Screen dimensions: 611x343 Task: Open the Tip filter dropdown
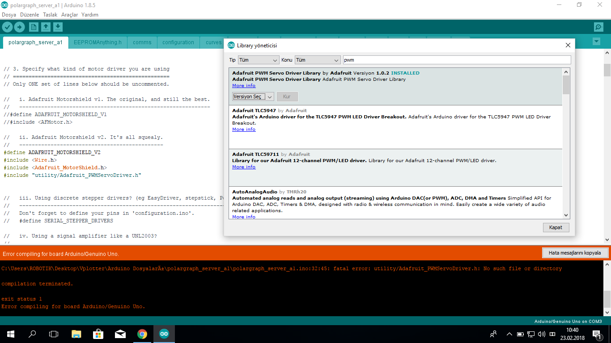[259, 60]
